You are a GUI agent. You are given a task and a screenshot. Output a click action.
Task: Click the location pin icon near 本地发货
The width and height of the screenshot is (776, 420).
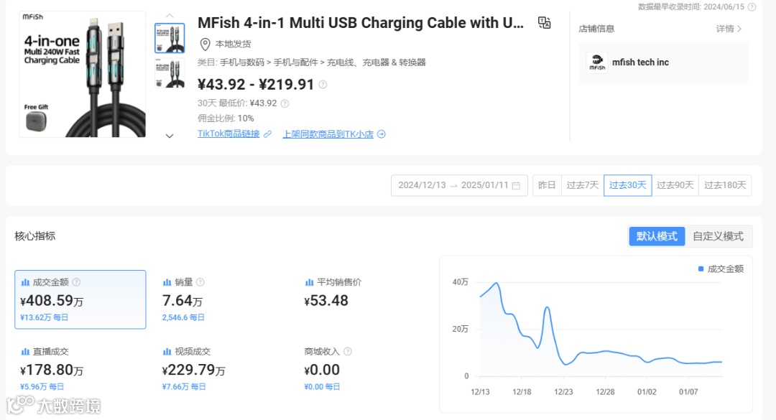pyautogui.click(x=205, y=45)
